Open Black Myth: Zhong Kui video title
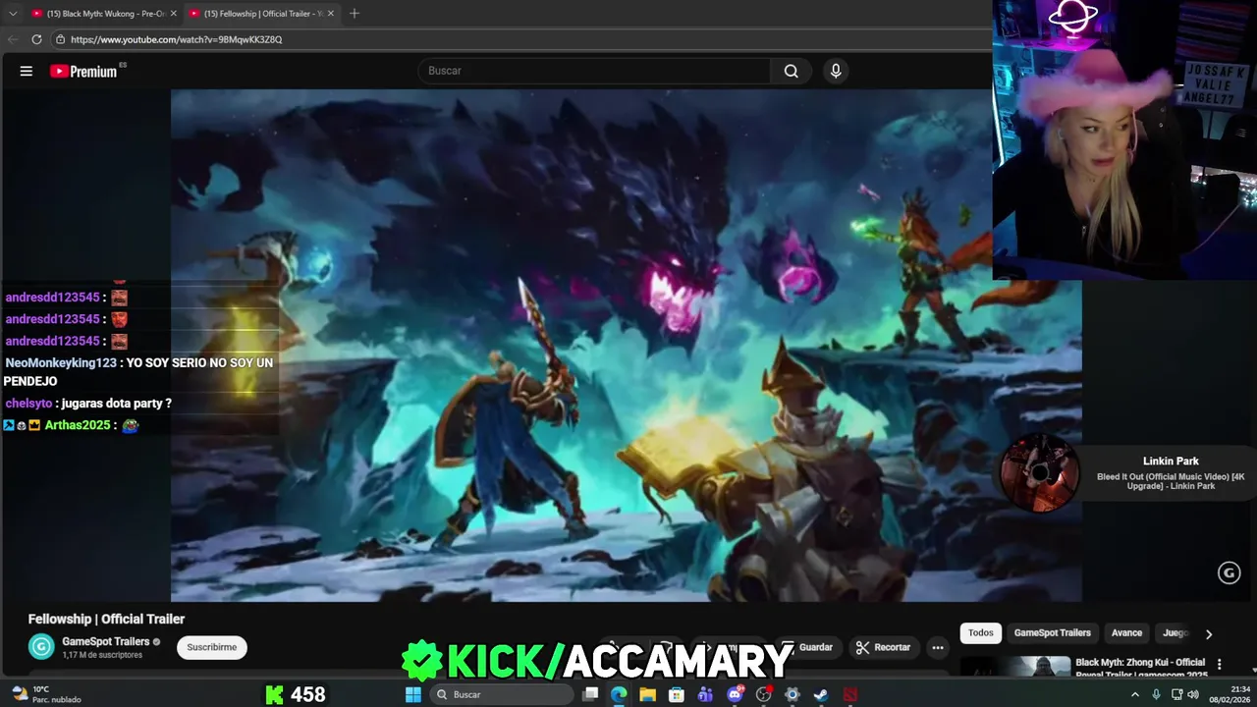This screenshot has width=1257, height=707. (1140, 668)
